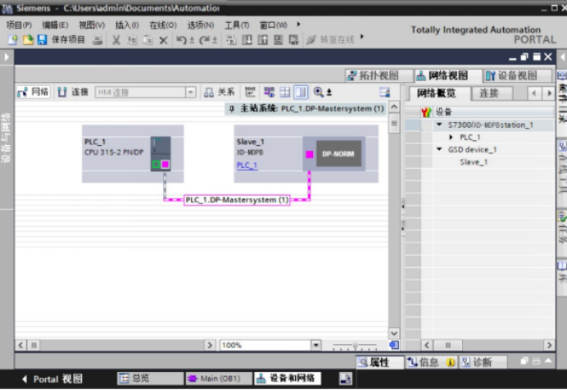The height and width of the screenshot is (390, 567).
Task: Click the undo arrow icon
Action: tap(181, 40)
